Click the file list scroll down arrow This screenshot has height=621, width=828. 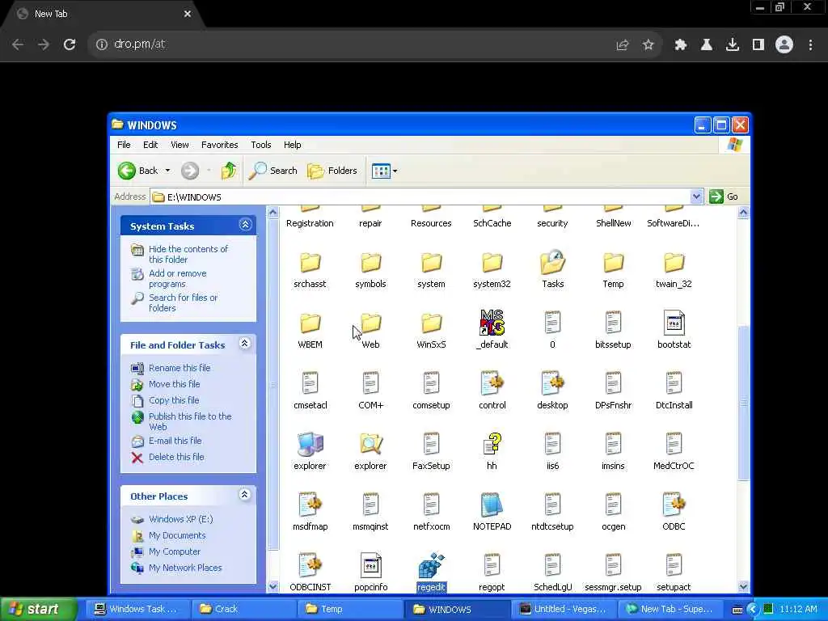tap(743, 587)
